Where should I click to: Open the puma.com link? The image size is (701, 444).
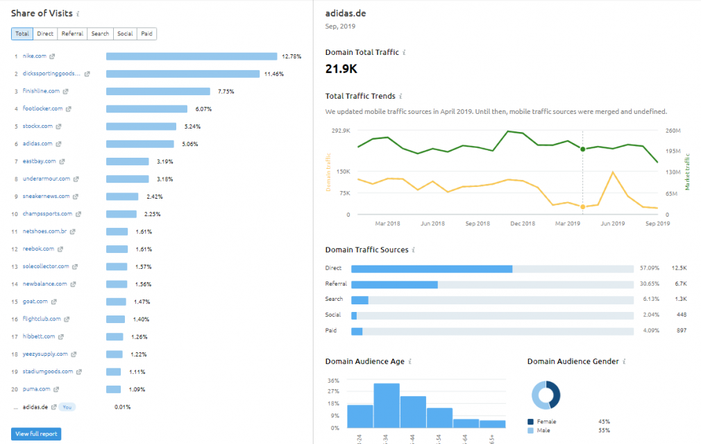pos(37,389)
